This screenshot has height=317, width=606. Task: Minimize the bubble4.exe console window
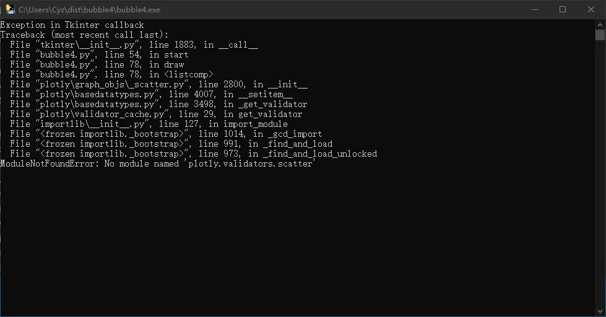click(x=534, y=9)
